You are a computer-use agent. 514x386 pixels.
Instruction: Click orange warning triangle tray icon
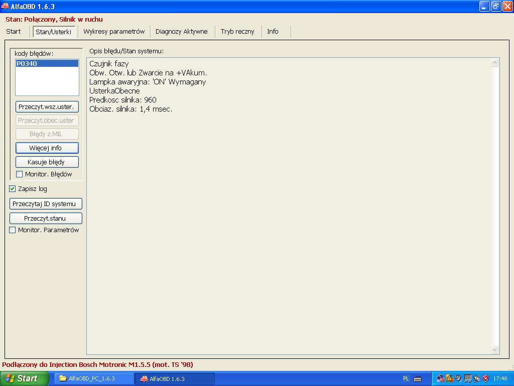[x=449, y=379]
